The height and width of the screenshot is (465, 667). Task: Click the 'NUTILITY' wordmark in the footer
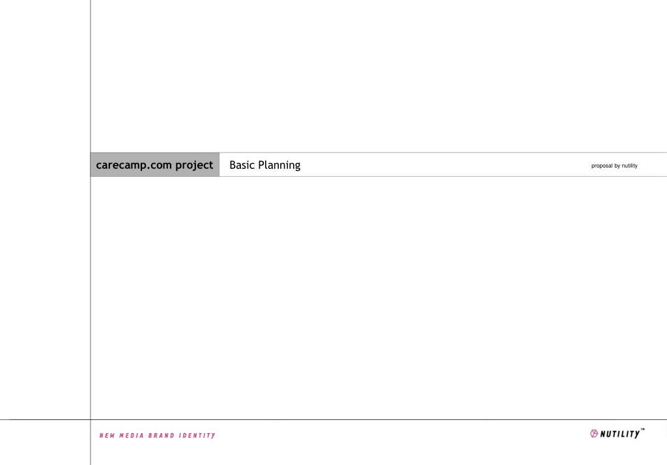pos(620,434)
